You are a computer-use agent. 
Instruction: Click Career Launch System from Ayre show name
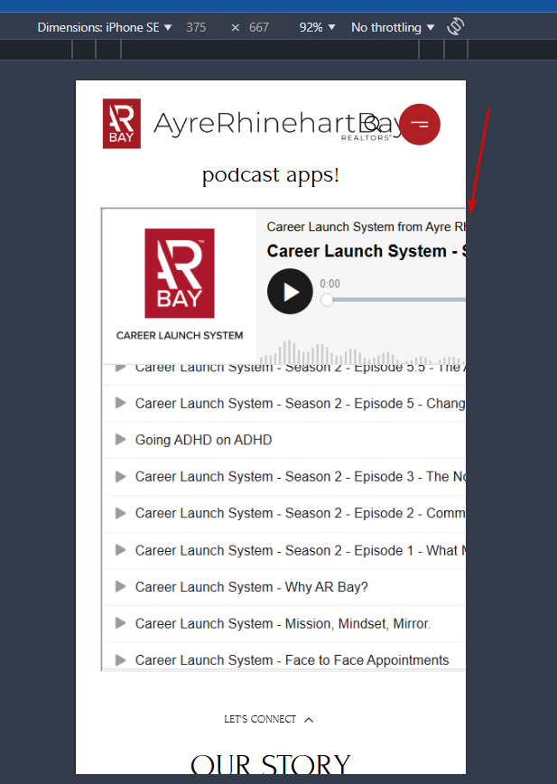(367, 227)
